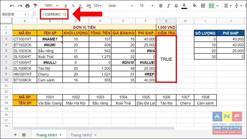Switch to Trang tính1 tab
Image resolution: width=247 pixels, height=139 pixels.
coord(47,135)
